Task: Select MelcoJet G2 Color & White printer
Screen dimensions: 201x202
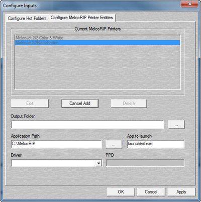Action: (x=97, y=38)
